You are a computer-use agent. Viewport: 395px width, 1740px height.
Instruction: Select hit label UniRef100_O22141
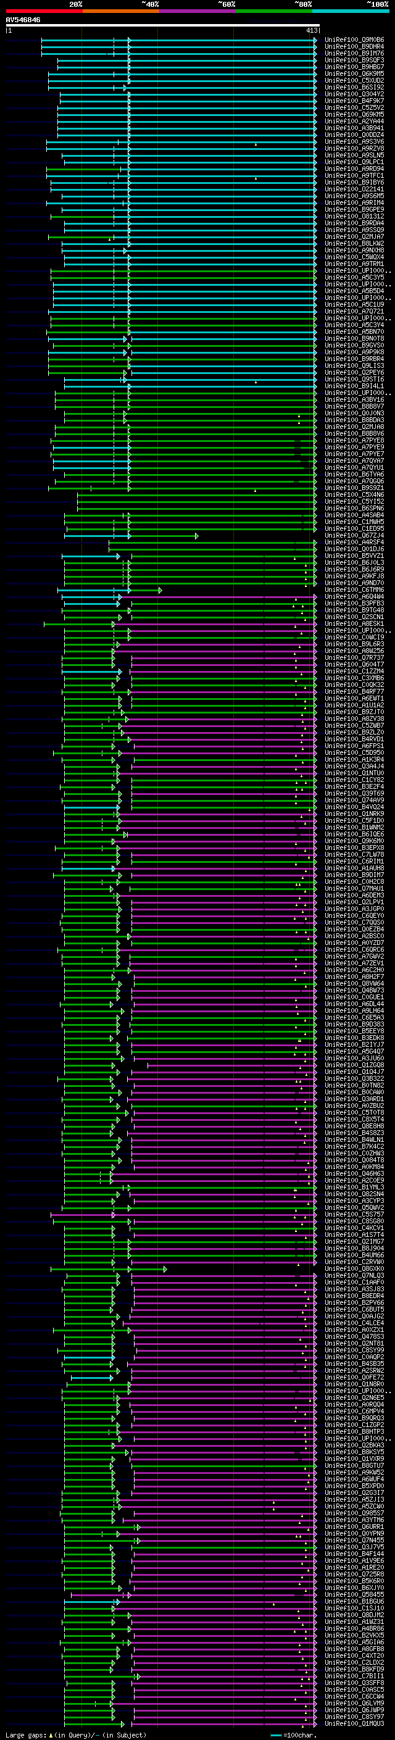[x=354, y=189]
